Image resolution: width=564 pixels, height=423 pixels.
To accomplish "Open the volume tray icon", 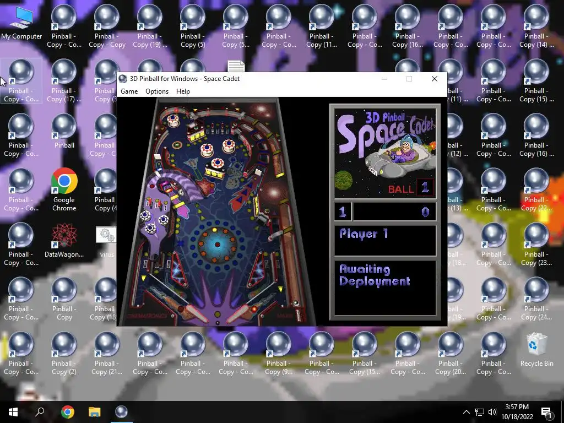I will (492, 412).
